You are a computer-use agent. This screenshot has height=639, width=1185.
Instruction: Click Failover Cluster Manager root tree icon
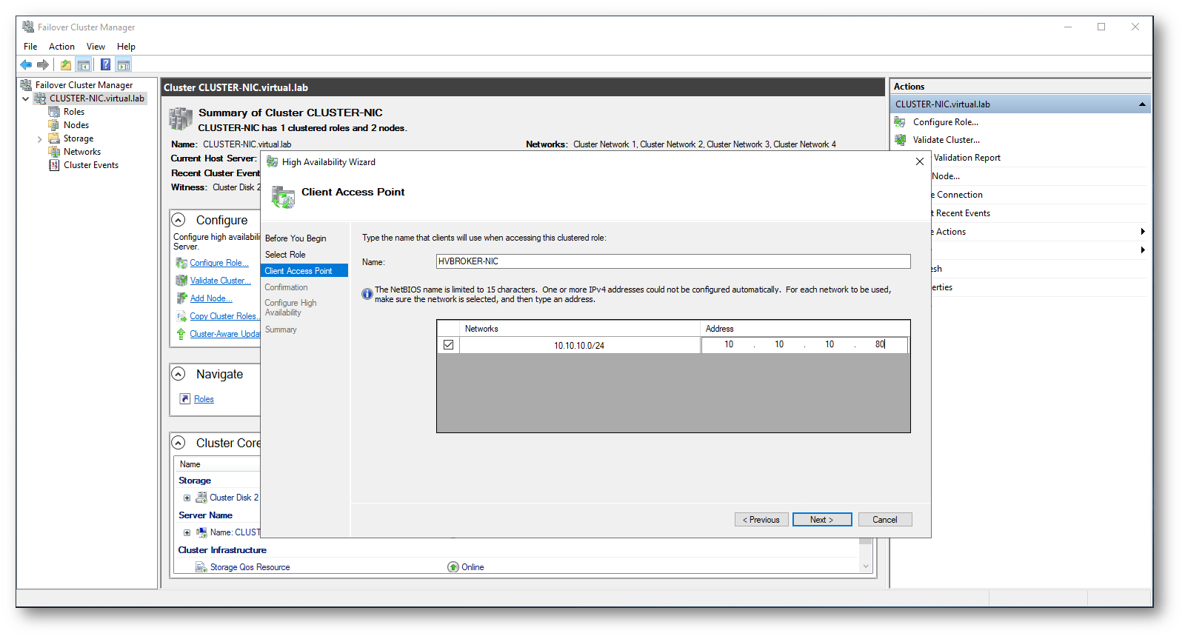point(26,85)
